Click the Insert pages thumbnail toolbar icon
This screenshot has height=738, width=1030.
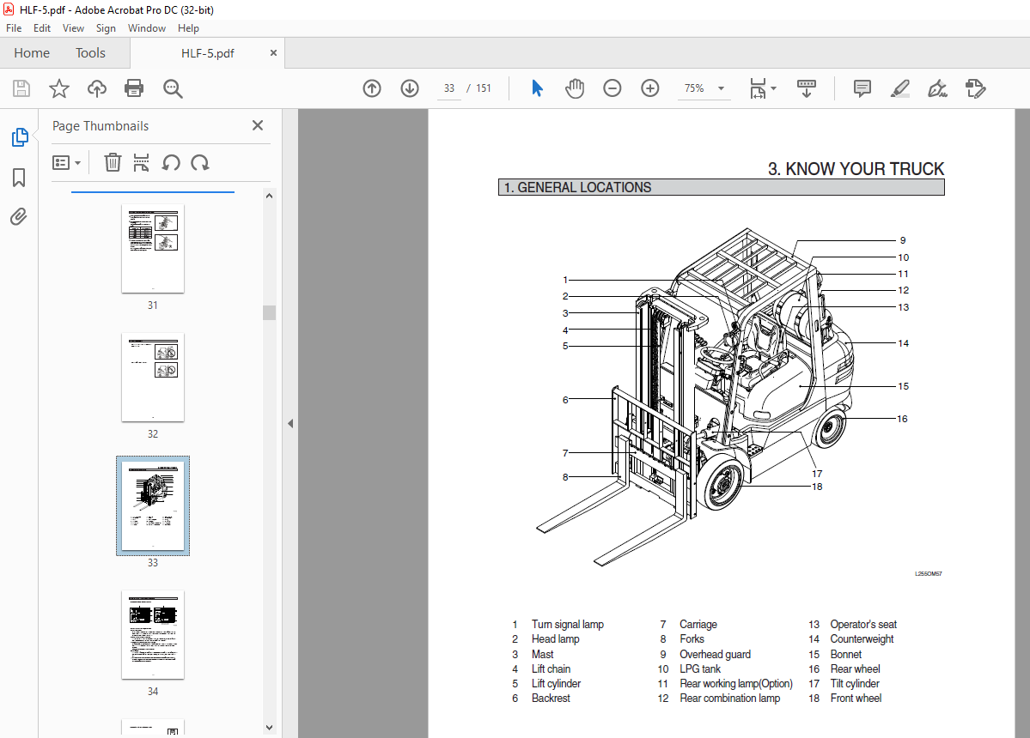(x=141, y=162)
